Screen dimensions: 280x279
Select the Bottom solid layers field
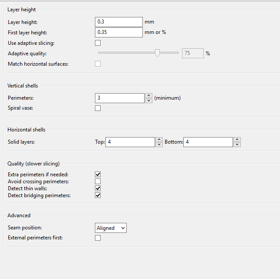pyautogui.click(x=208, y=142)
